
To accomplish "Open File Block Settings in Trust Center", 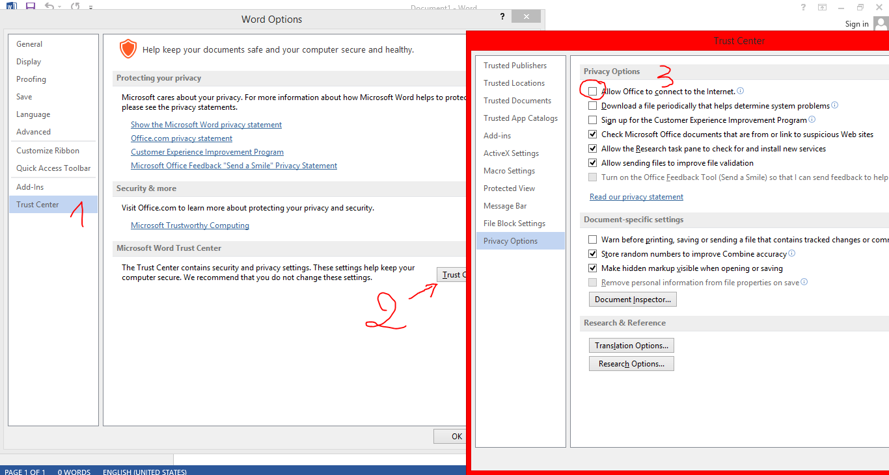I will [x=521, y=224].
